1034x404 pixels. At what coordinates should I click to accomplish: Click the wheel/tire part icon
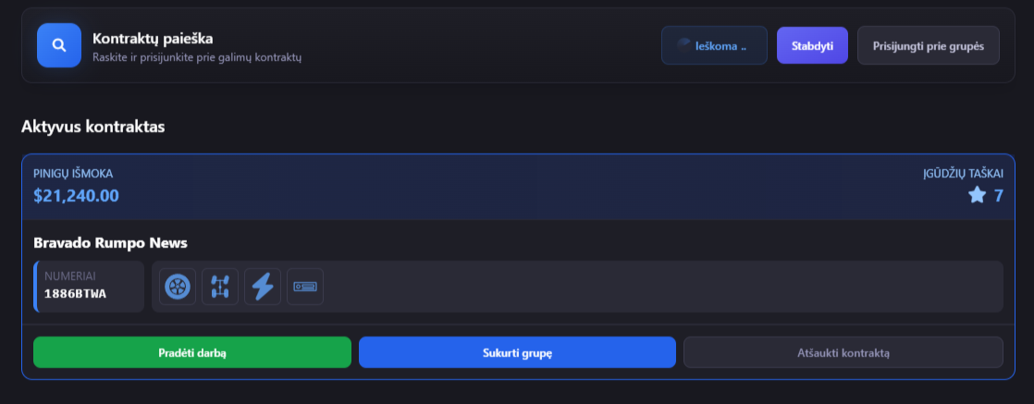178,287
